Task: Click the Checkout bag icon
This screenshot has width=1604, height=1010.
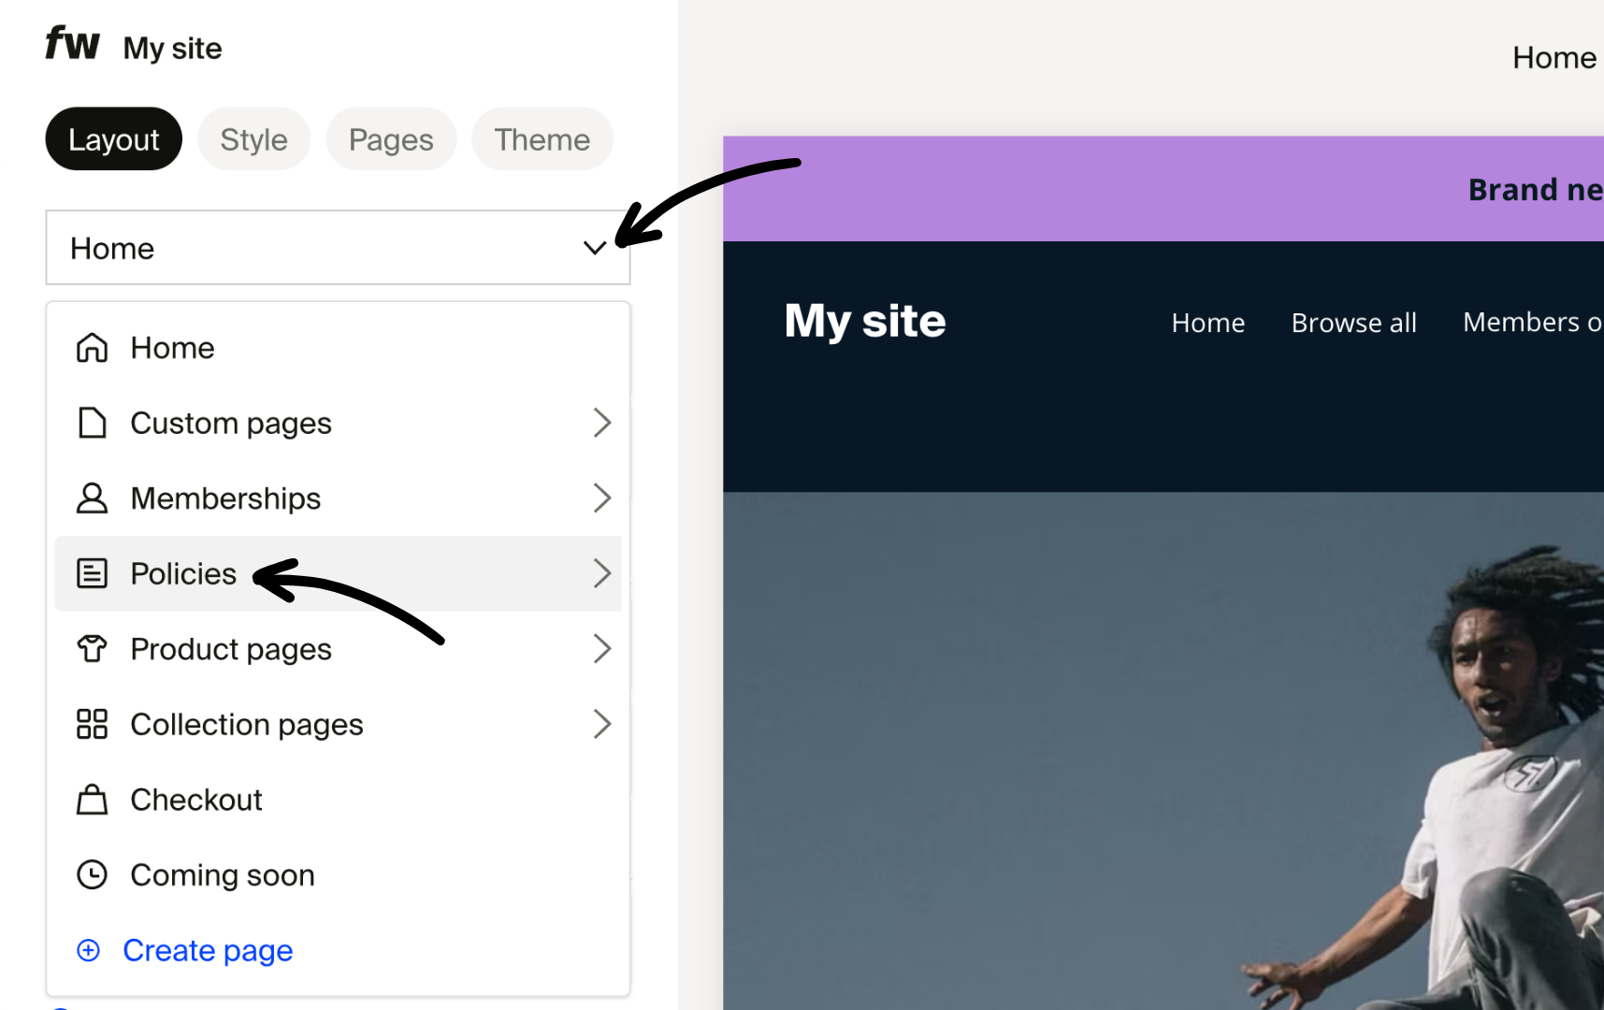Action: [x=92, y=800]
